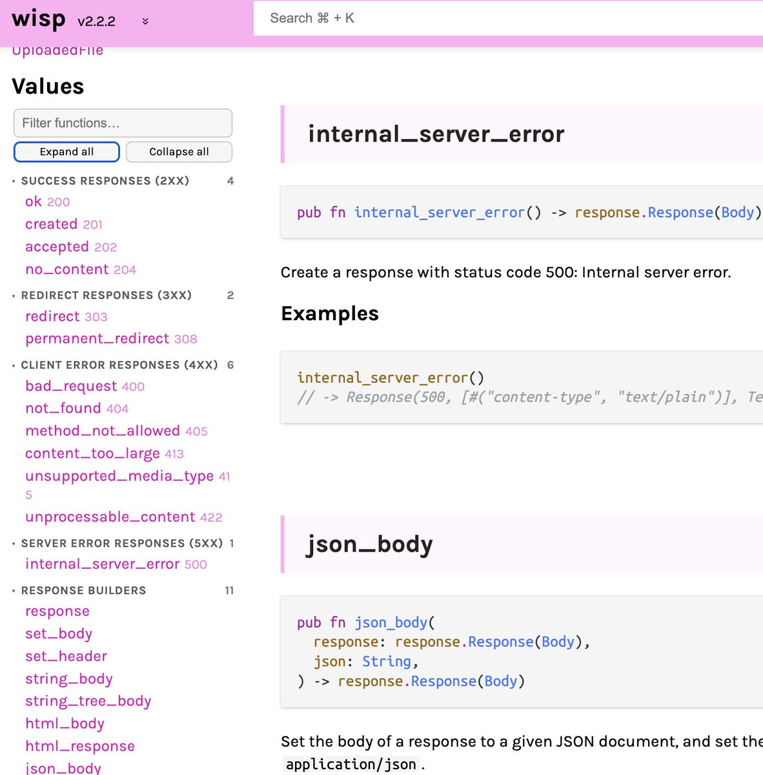Focus the Search ⌘ + K field

click(508, 18)
